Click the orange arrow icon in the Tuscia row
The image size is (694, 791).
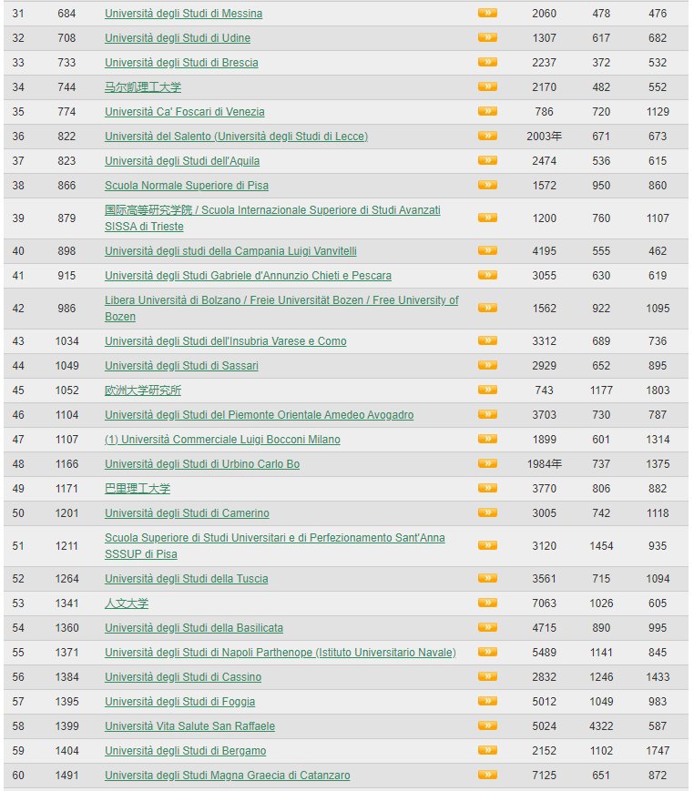[x=487, y=578]
